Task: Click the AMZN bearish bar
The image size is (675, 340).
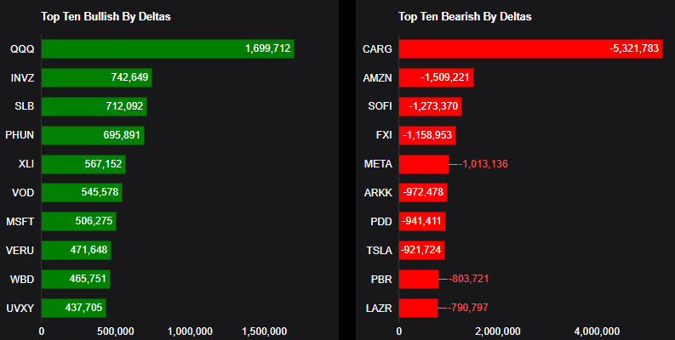Action: click(436, 78)
